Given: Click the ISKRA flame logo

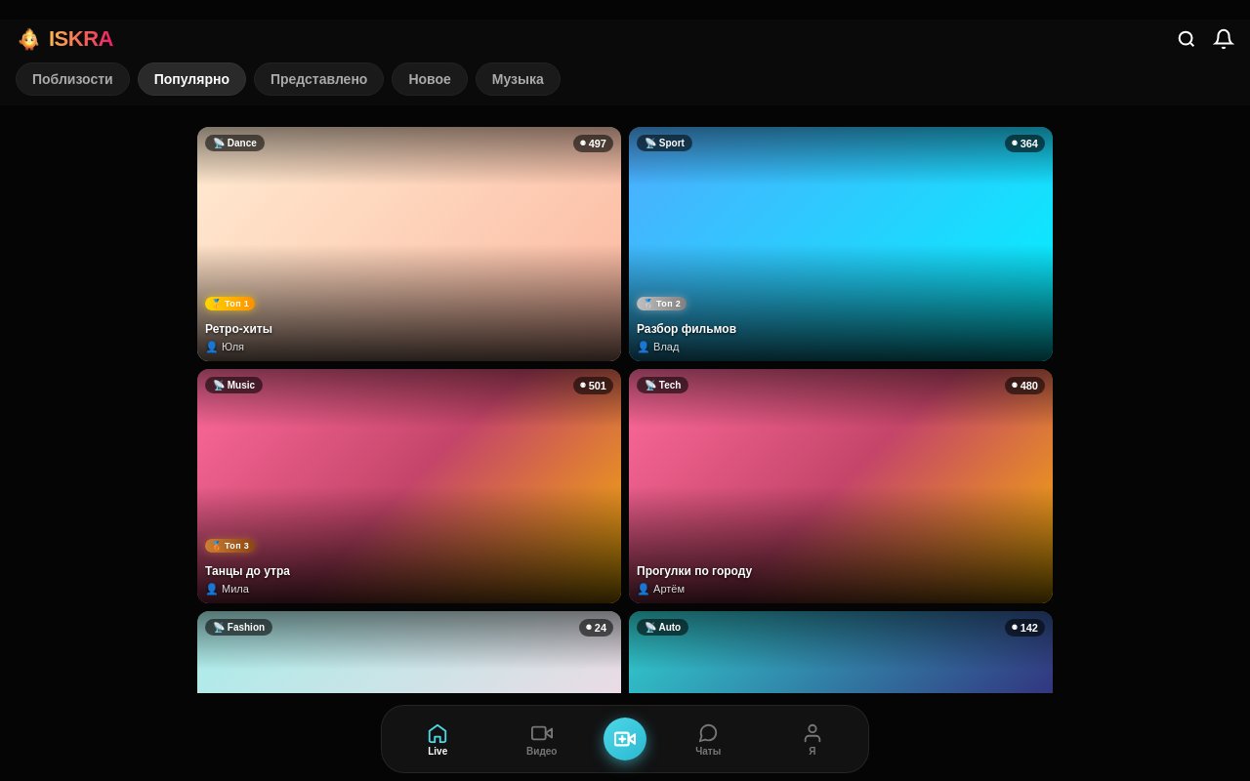Looking at the screenshot, I should [x=29, y=39].
